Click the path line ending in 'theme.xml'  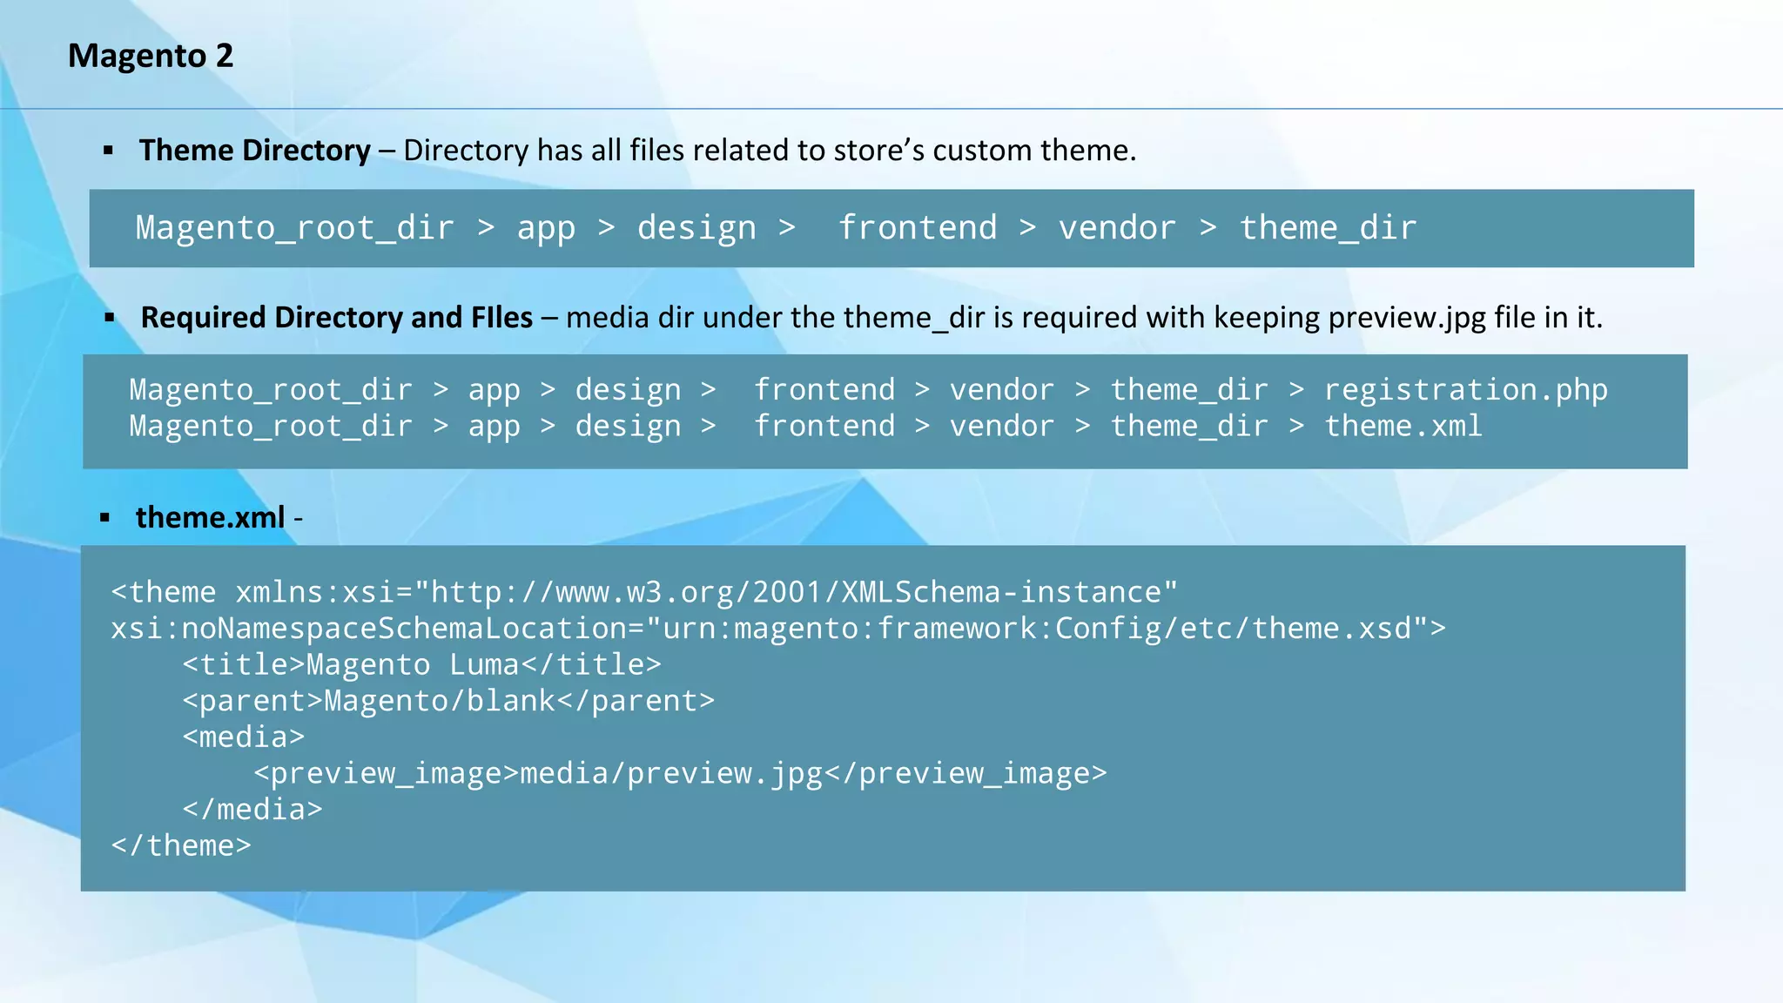pos(805,427)
